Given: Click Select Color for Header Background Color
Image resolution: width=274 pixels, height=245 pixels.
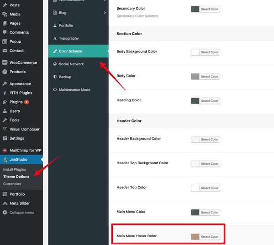Looking at the screenshot, I should pos(210,139).
